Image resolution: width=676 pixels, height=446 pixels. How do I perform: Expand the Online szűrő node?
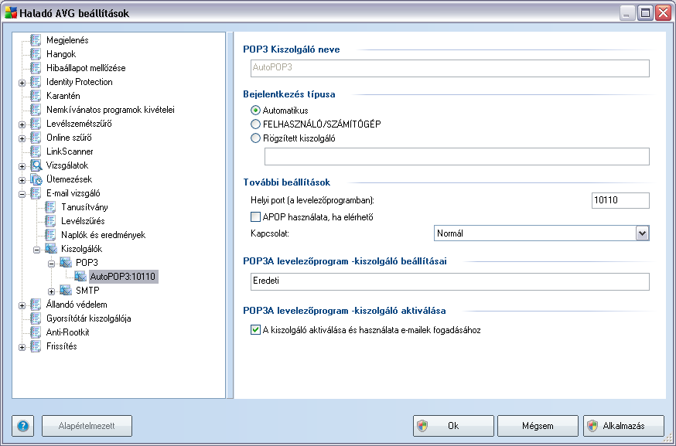(x=22, y=138)
